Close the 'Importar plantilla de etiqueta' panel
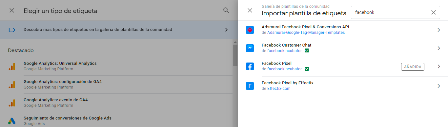This screenshot has height=127, width=448. 250,10
